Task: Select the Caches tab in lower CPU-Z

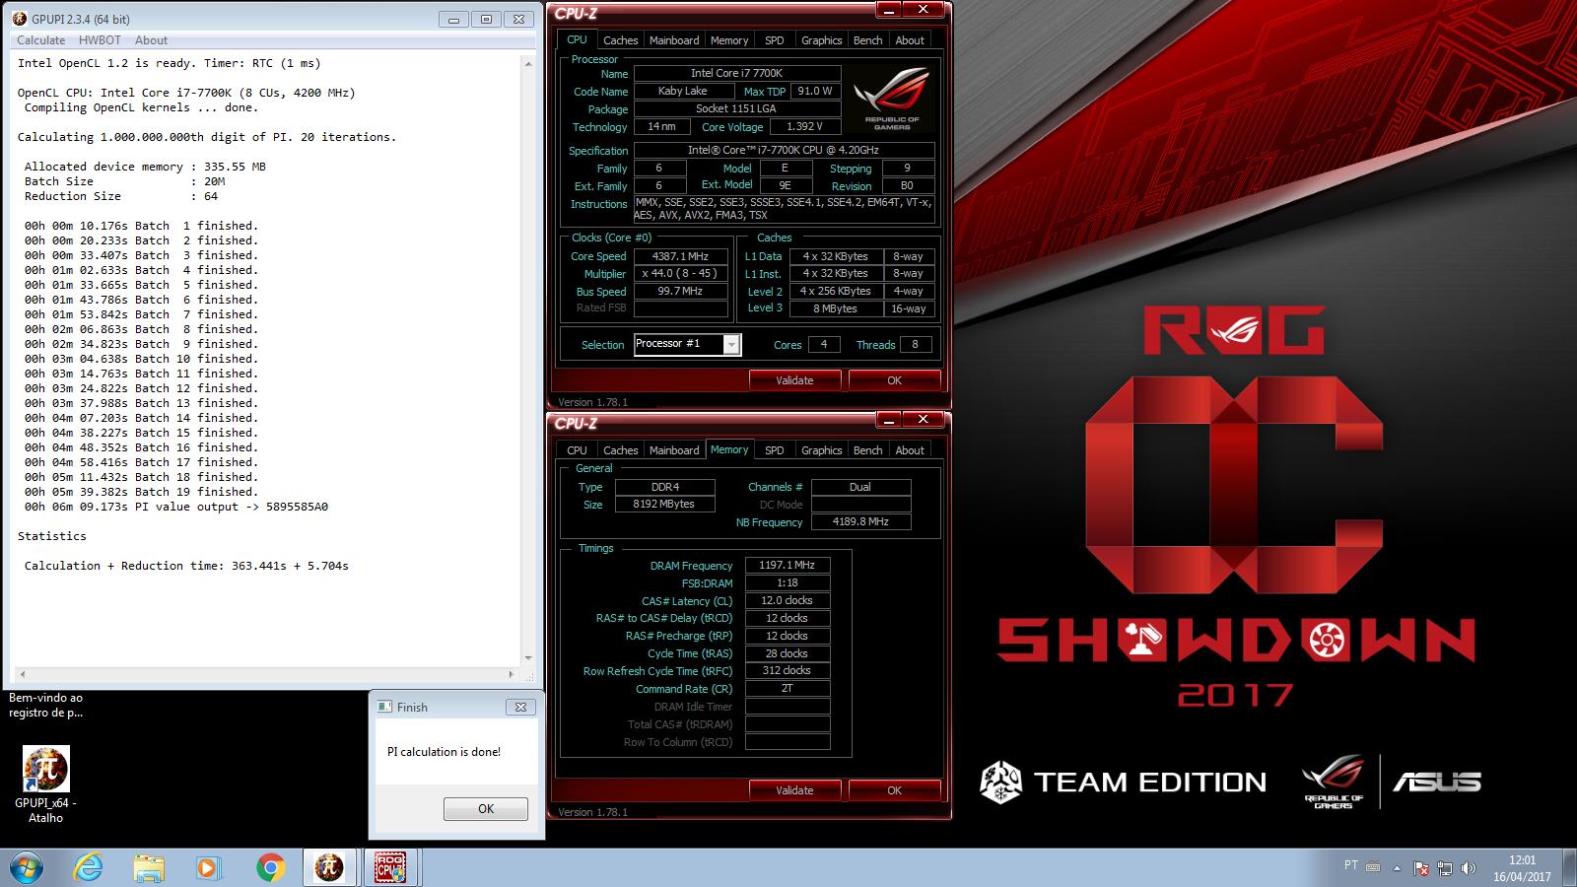Action: click(620, 450)
